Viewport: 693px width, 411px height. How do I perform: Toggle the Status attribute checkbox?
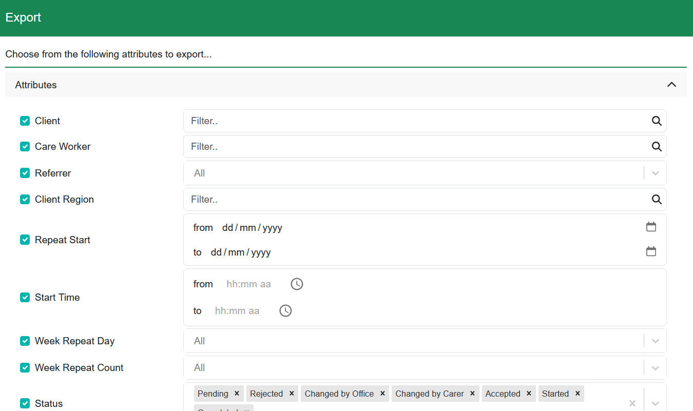[x=25, y=403]
